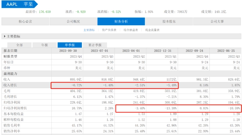Collapse the 主要指标 section triangle
242x135 pixels.
[4, 36]
